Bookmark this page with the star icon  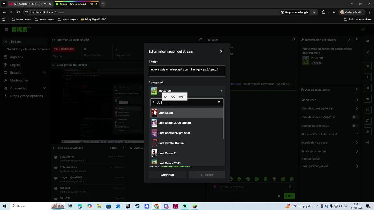(x=314, y=12)
